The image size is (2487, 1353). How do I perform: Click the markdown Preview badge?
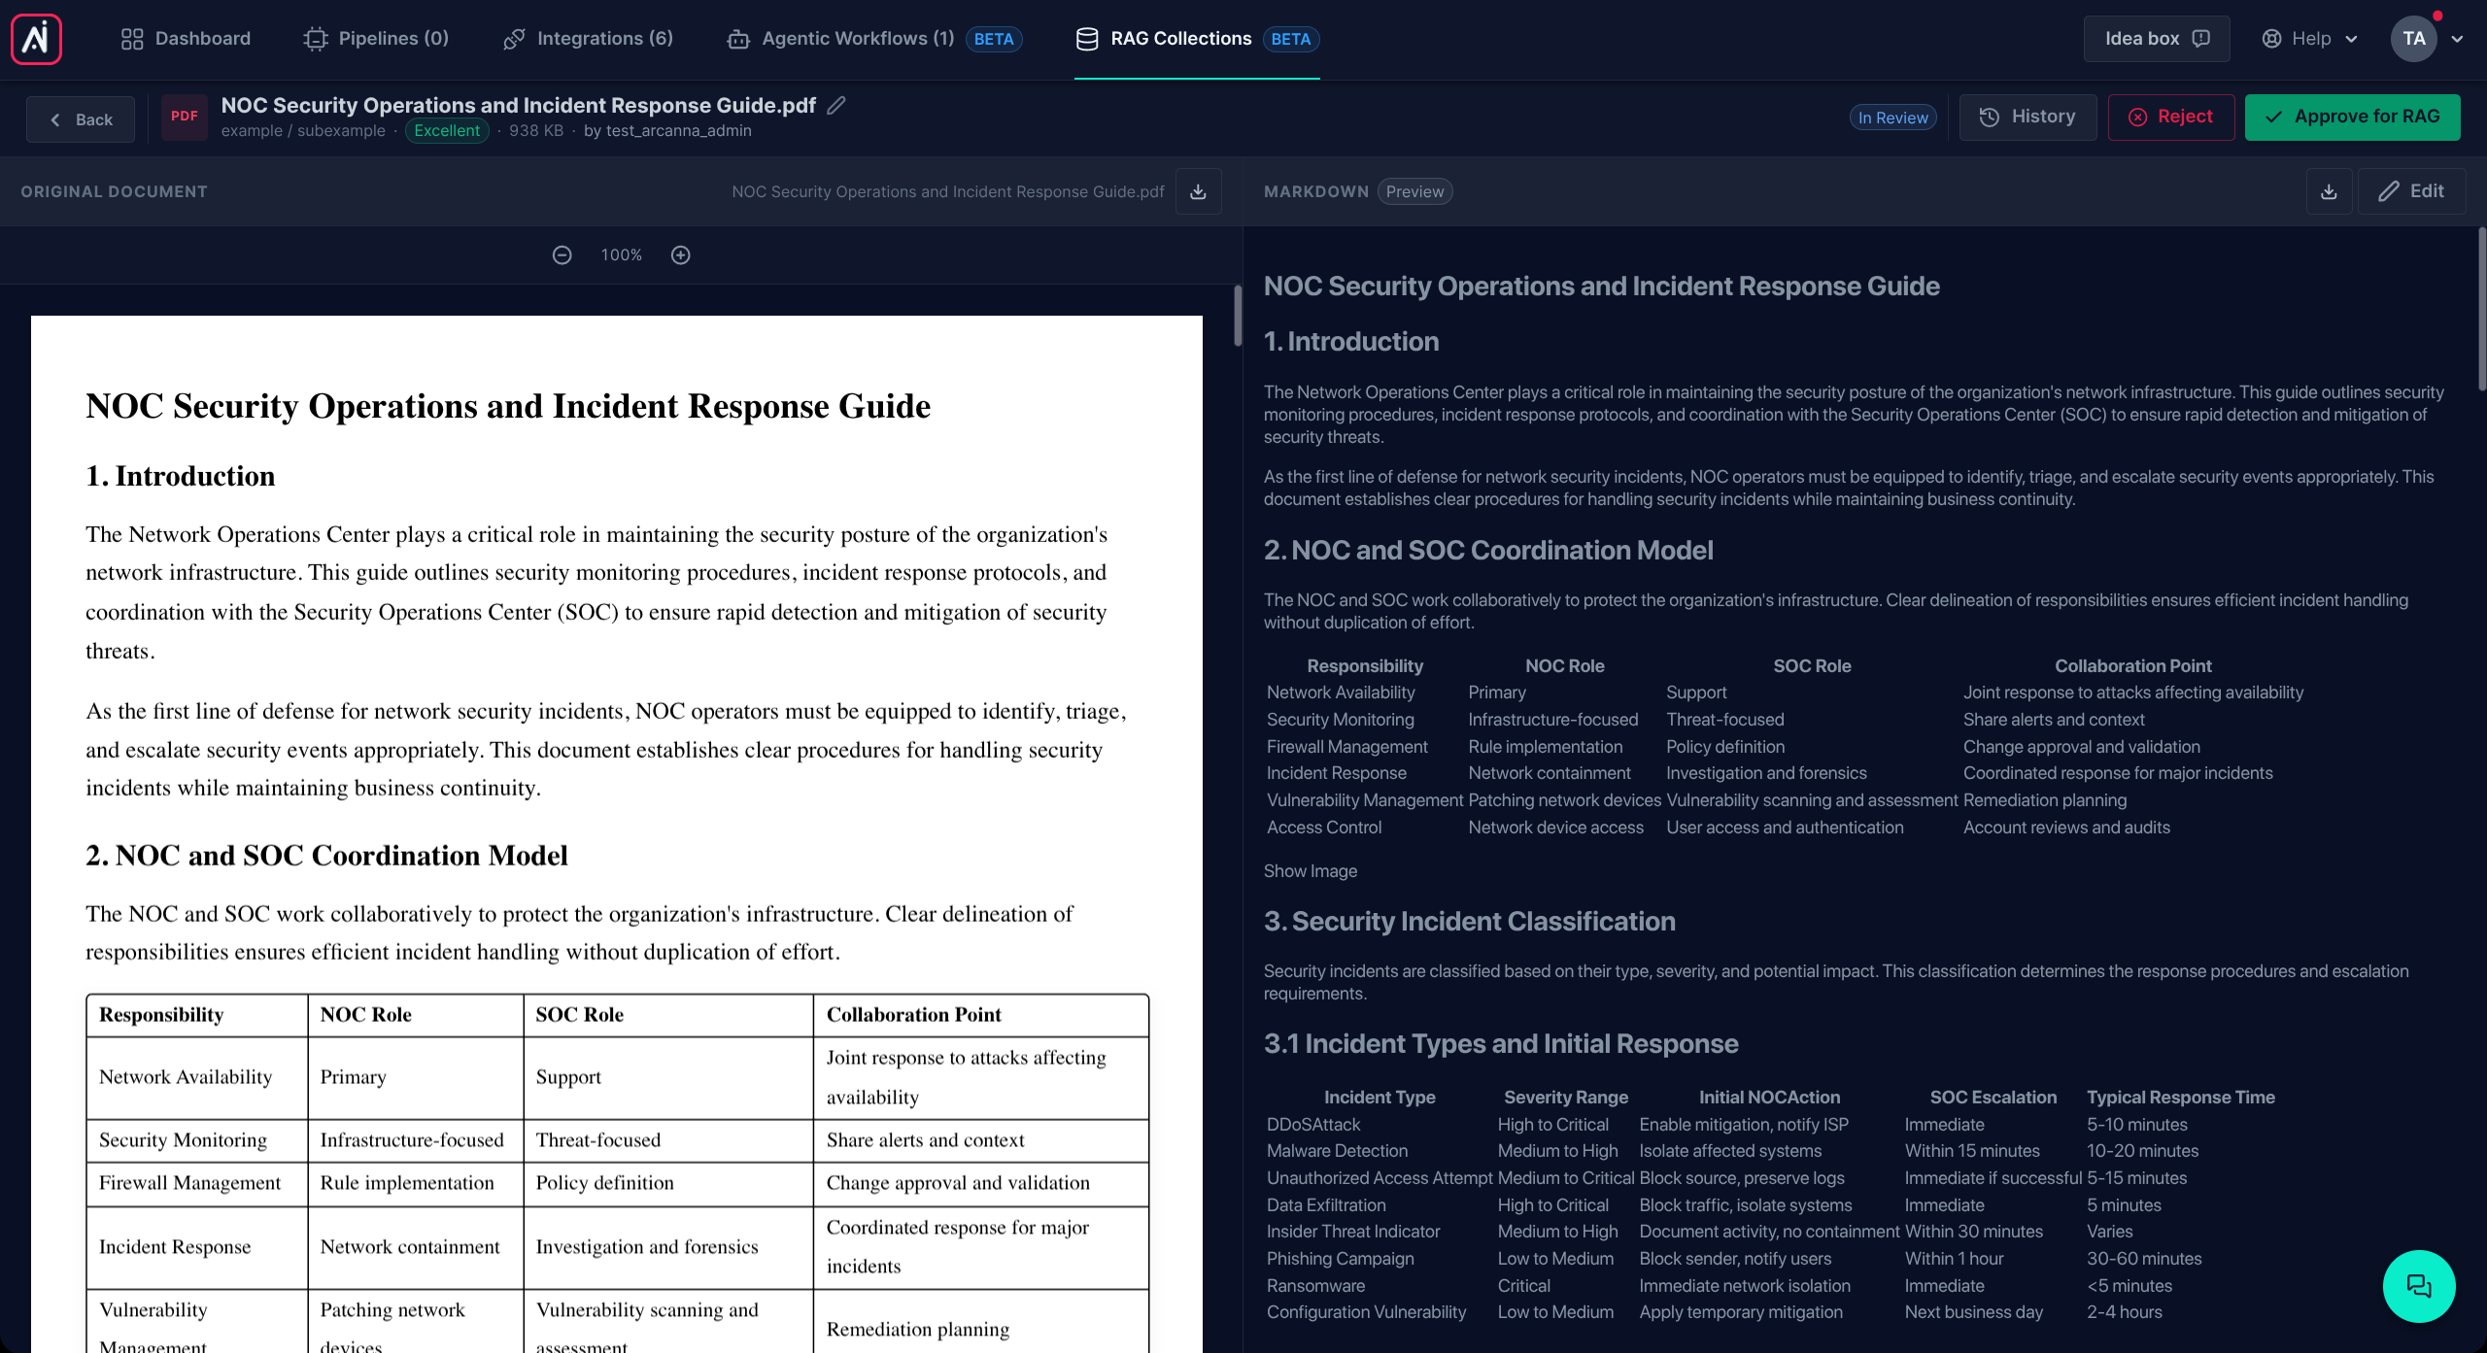click(1414, 191)
